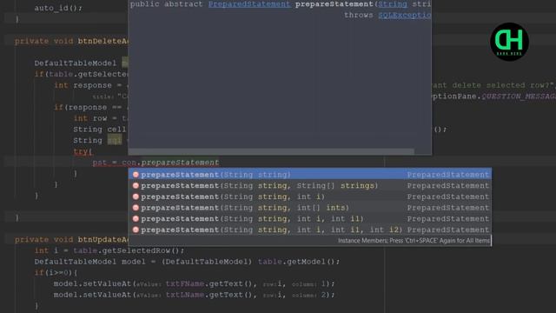This screenshot has height=313, width=556.
Task: Select prepareStatement with three int parameters
Action: point(310,230)
